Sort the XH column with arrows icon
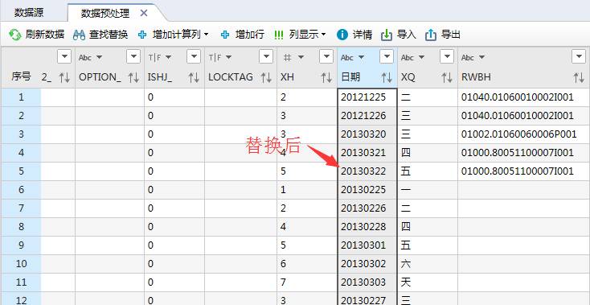590x305 pixels. 326,77
